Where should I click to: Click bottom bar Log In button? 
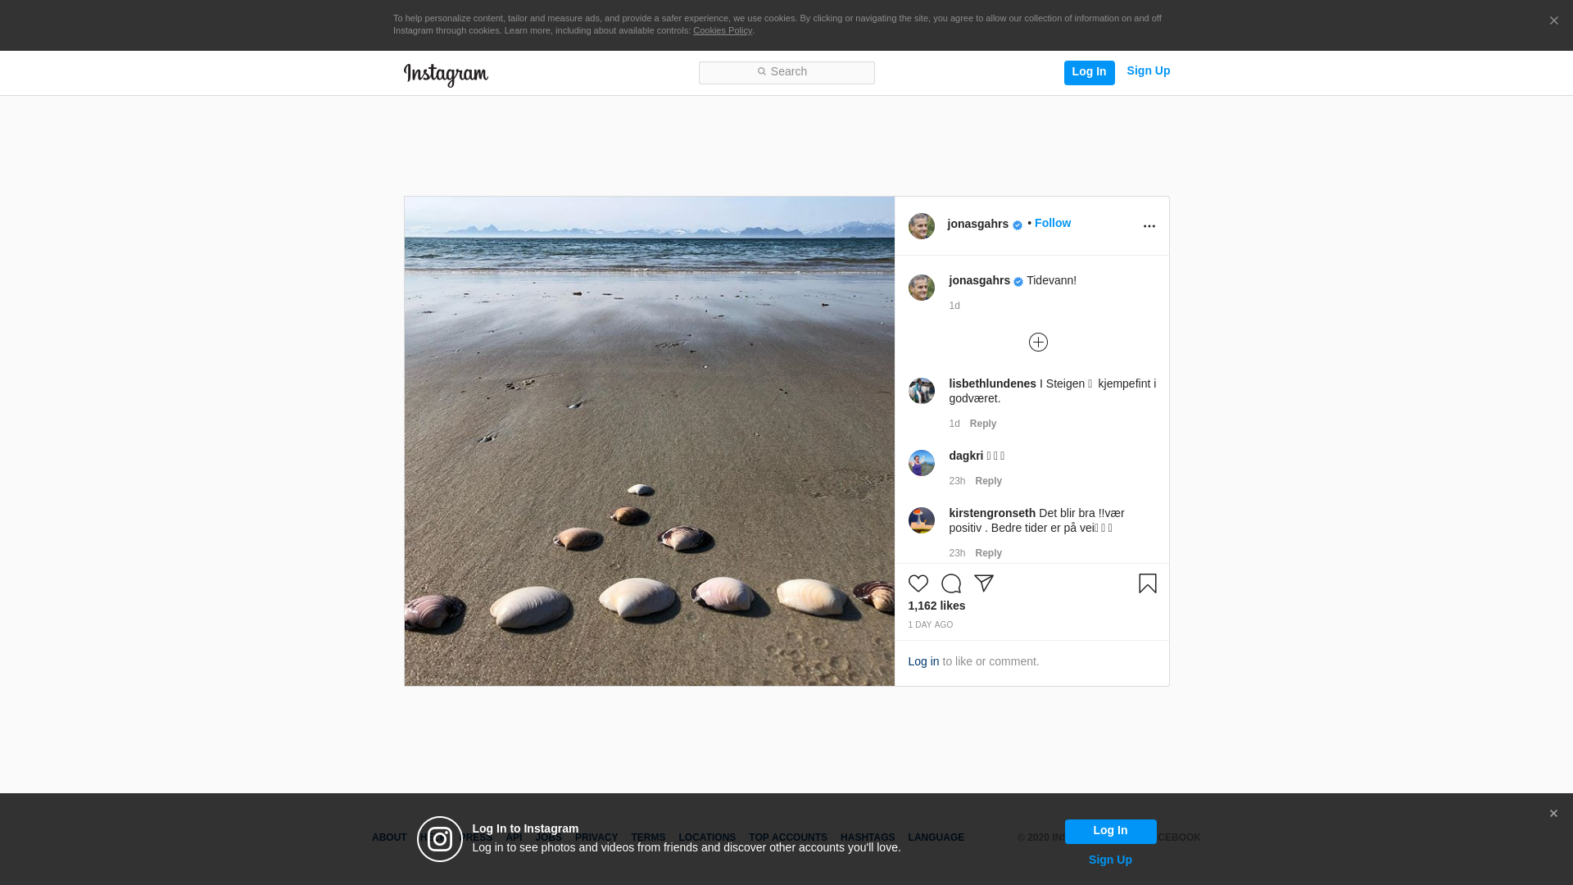pyautogui.click(x=1111, y=832)
